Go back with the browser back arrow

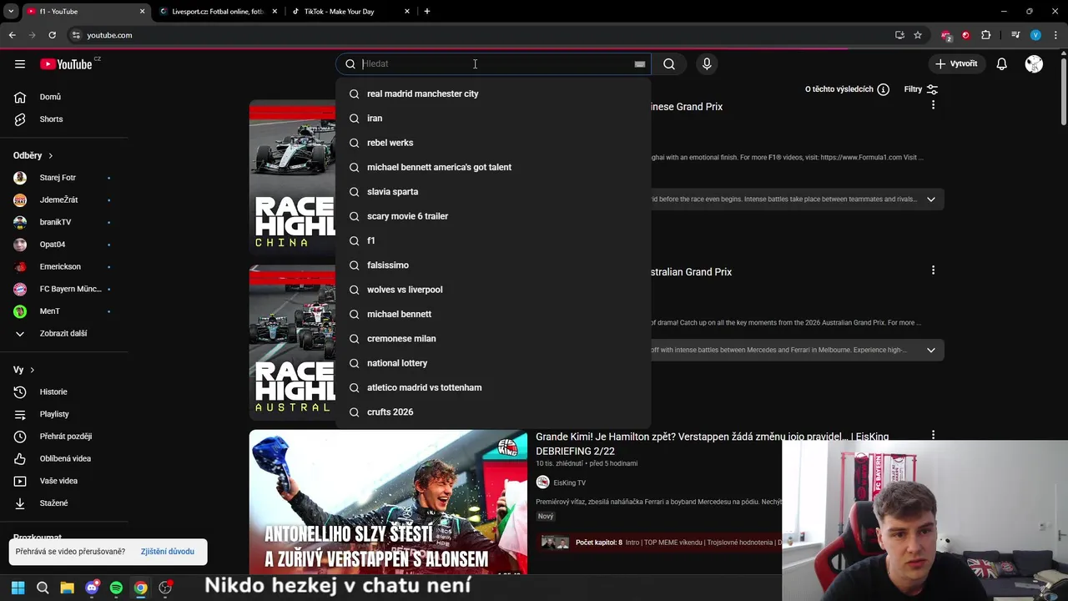point(13,35)
